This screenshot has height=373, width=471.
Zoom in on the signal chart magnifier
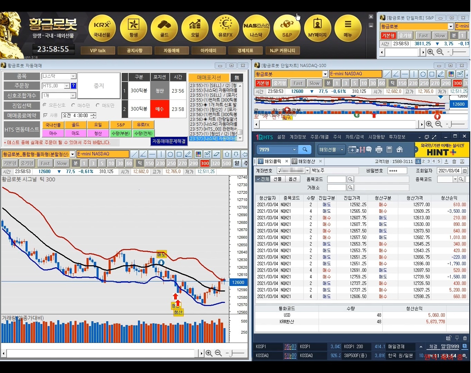click(209, 353)
